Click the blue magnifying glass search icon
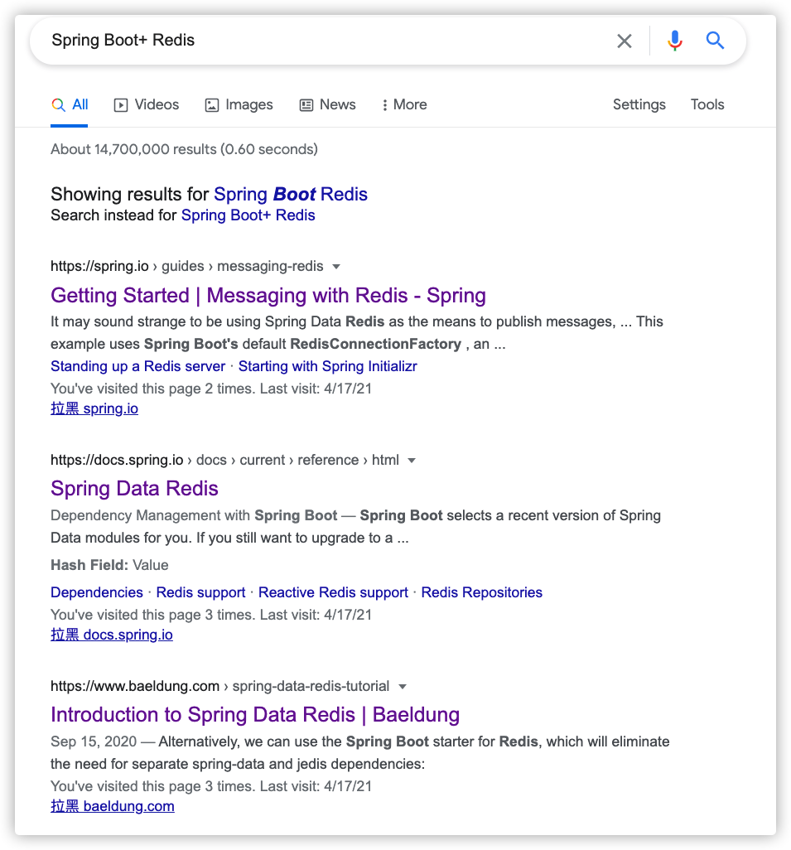The height and width of the screenshot is (850, 791). 716,41
